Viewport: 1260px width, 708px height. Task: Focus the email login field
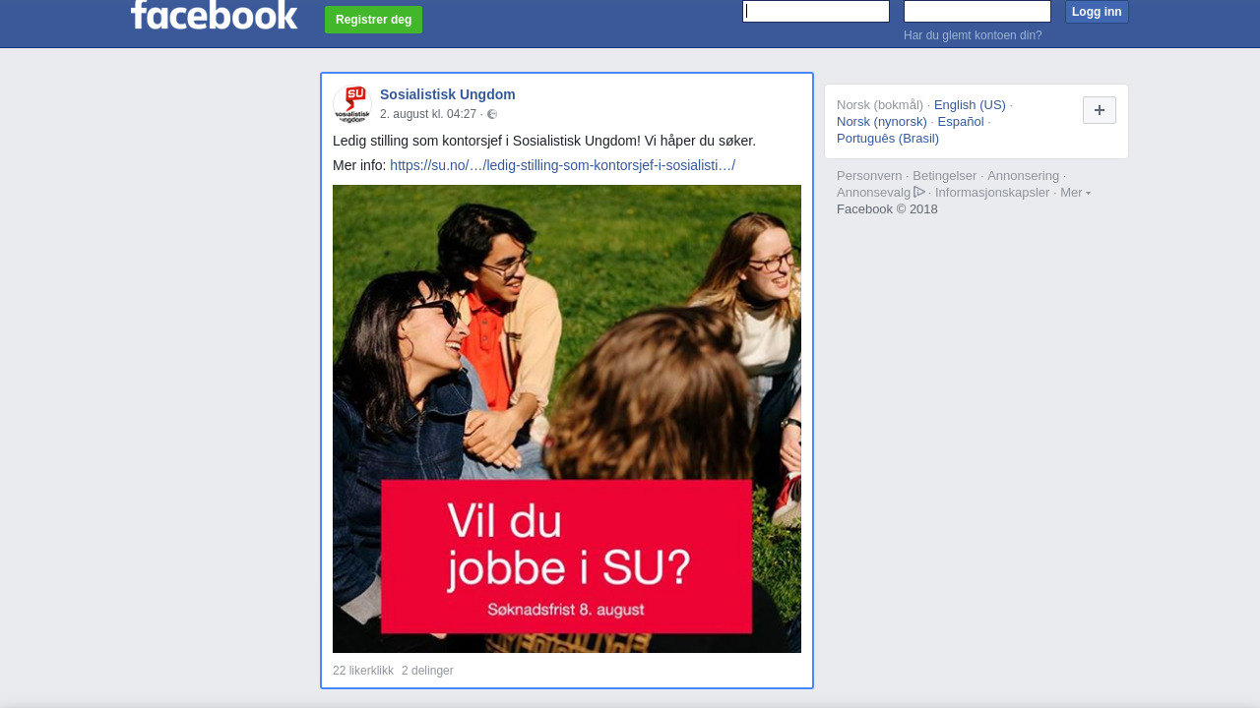pyautogui.click(x=816, y=11)
